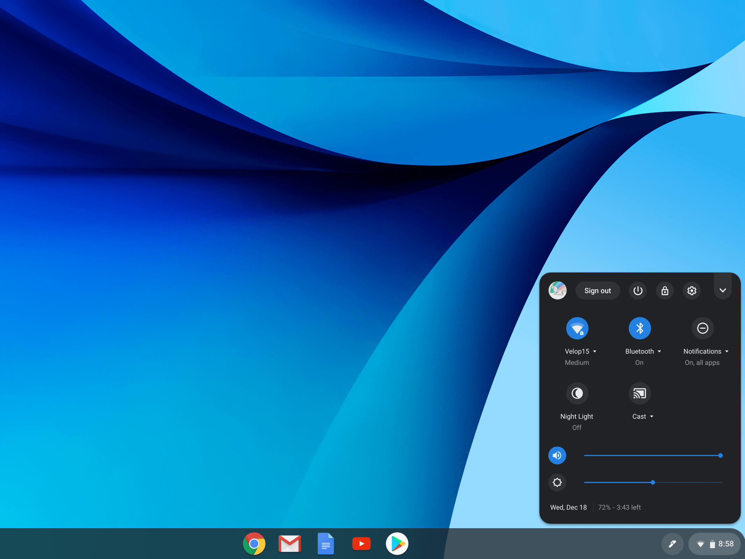745x559 pixels.
Task: Expand the Notifications settings dropdown
Action: 705,351
